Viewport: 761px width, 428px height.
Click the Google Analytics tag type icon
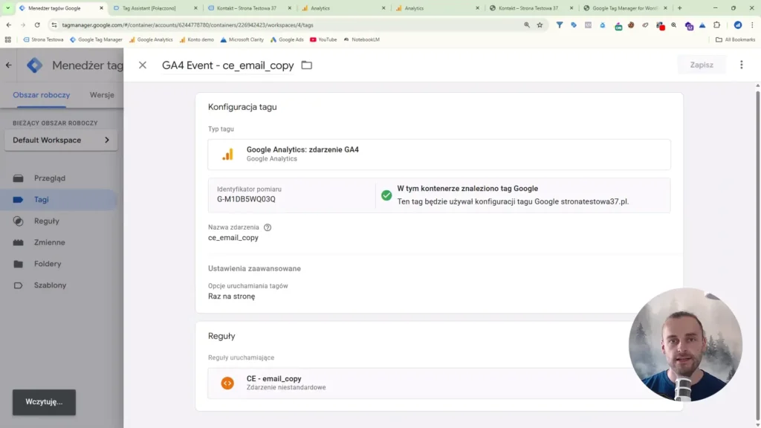tap(227, 155)
